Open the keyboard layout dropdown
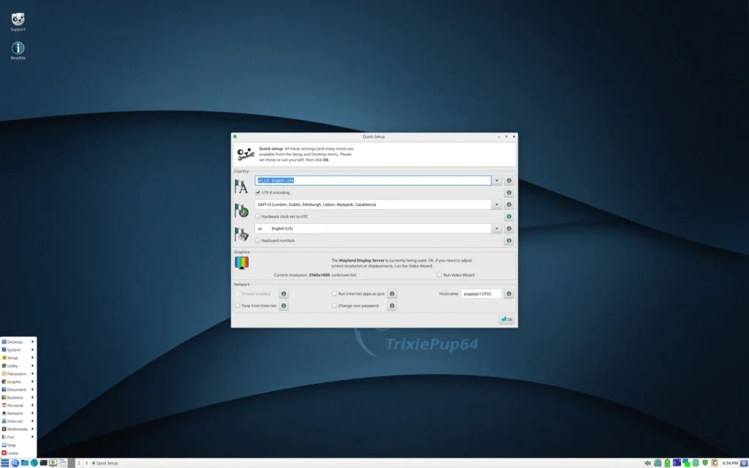This screenshot has height=468, width=749. [x=497, y=228]
